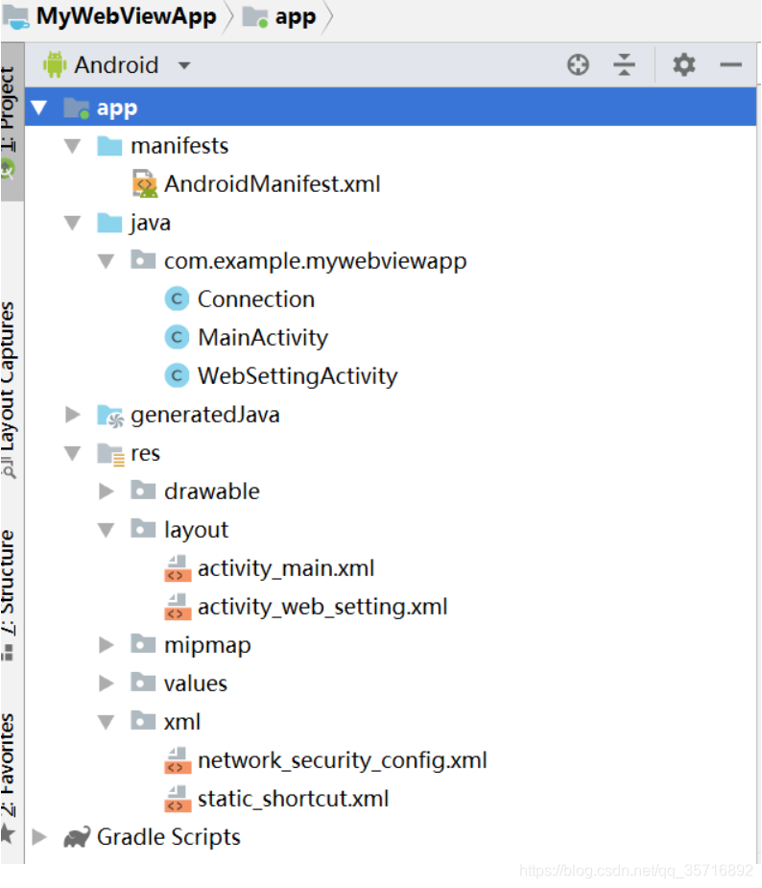
Task: Select WebSettingActivity in the tree
Action: pos(298,376)
